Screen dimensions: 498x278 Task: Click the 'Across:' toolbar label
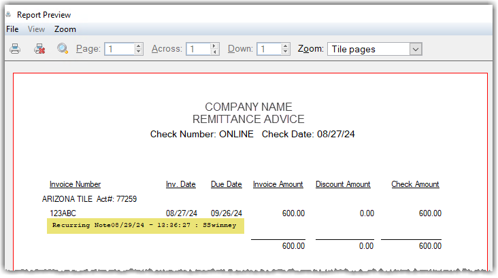[x=167, y=48]
